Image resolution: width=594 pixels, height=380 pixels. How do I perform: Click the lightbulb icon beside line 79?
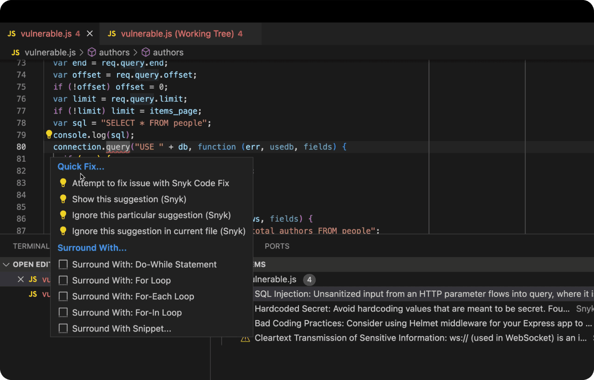pos(48,135)
